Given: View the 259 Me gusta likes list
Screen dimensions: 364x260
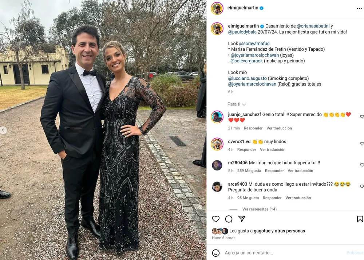Looking at the screenshot, I should tap(249, 171).
